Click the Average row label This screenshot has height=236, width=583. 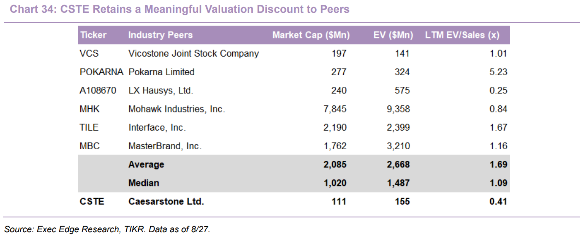146,164
